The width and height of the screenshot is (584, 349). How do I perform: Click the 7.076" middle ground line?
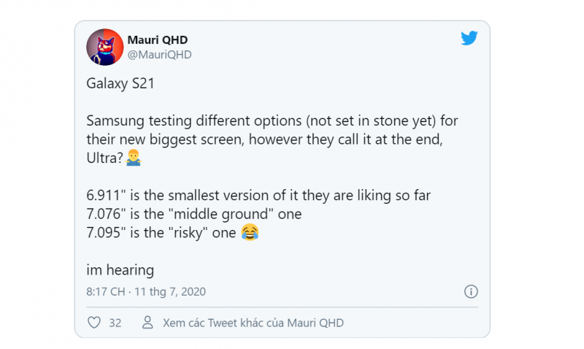click(194, 214)
